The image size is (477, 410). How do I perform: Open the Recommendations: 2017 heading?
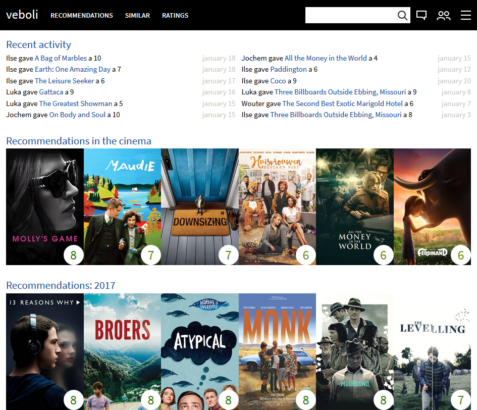pyautogui.click(x=61, y=285)
